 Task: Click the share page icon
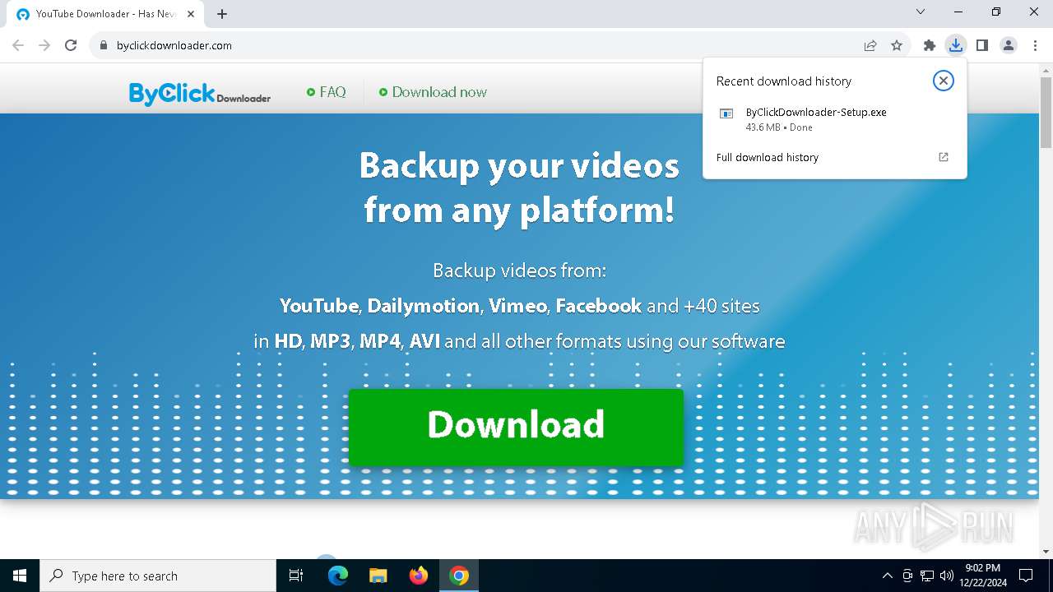pyautogui.click(x=870, y=45)
